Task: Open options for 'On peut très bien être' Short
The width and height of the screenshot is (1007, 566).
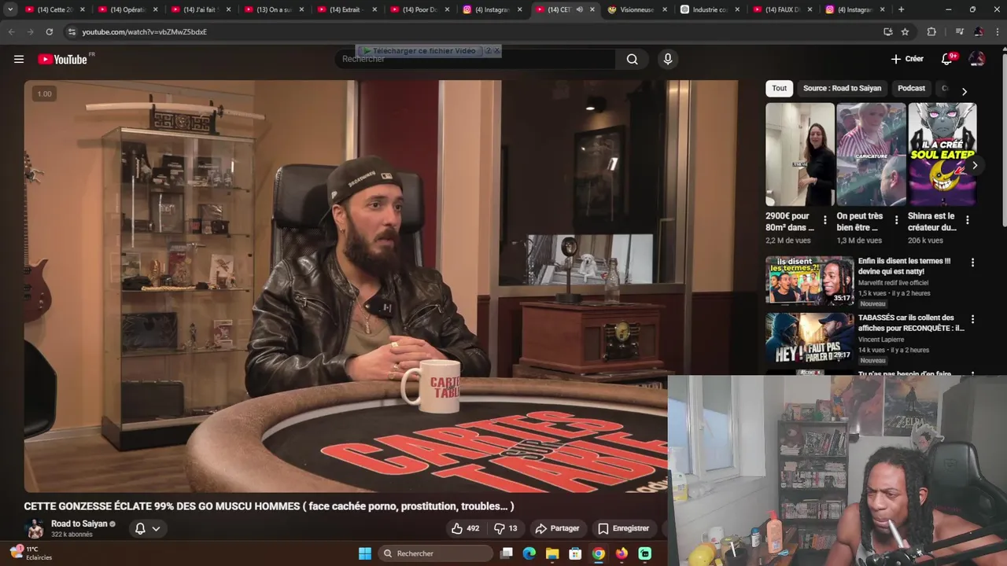Action: [x=896, y=220]
